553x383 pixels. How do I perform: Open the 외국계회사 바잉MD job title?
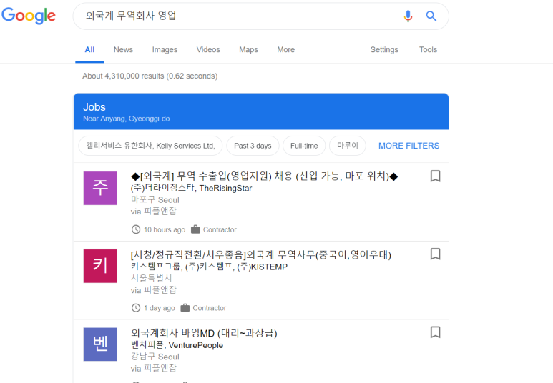[204, 333]
